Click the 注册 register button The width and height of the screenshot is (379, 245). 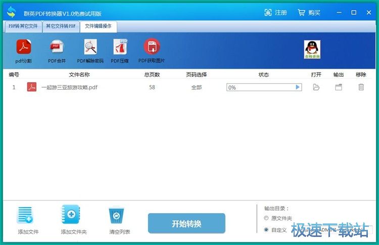pos(276,13)
